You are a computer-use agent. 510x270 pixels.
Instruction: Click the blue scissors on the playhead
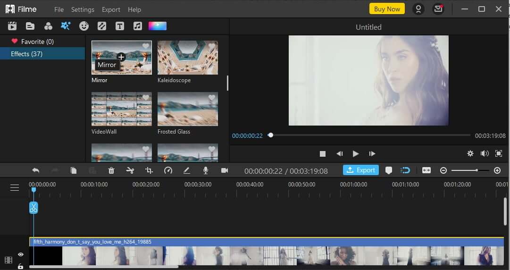point(33,208)
